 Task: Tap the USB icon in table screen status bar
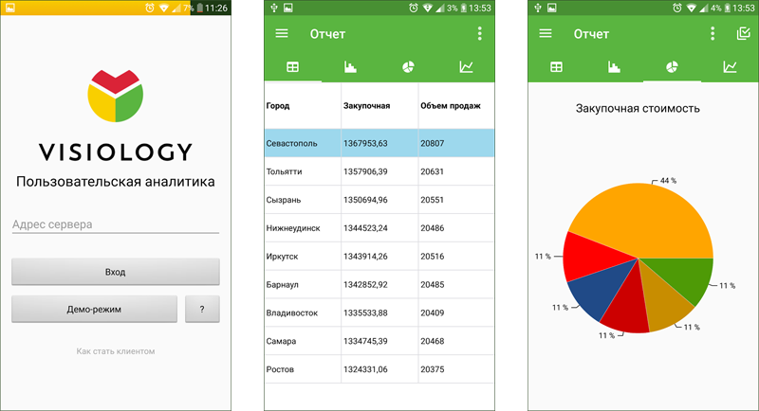(x=274, y=8)
